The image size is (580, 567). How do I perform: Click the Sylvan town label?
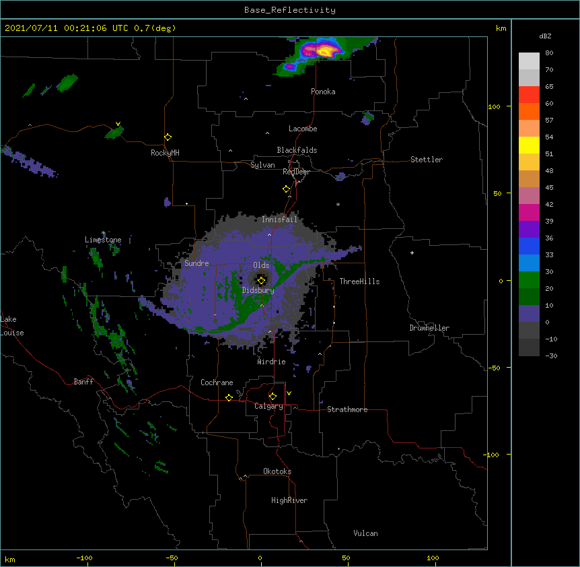pos(262,165)
